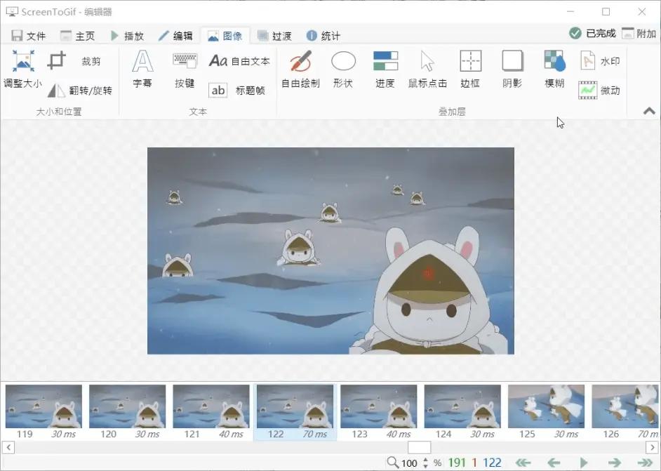This screenshot has width=661, height=471.
Task: Switch to the 主页 home tab
Action: (x=77, y=36)
